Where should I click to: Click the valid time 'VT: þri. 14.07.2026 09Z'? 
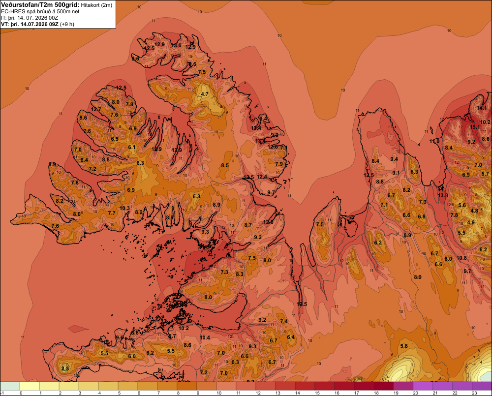point(30,24)
